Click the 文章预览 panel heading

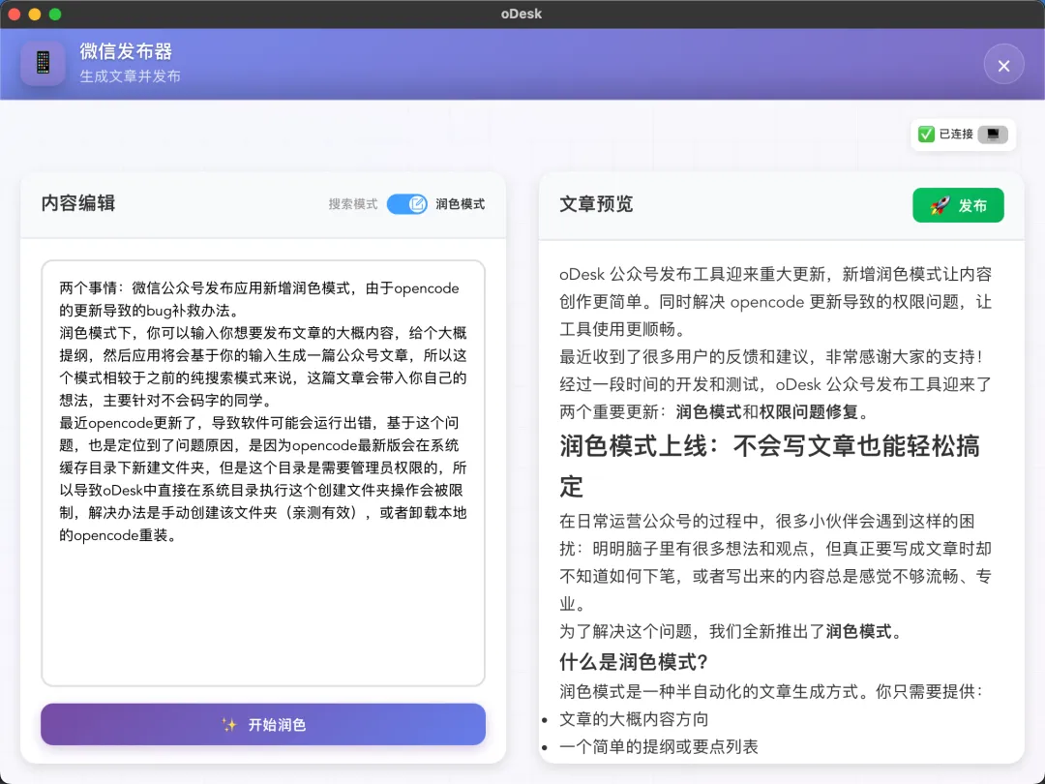tap(596, 204)
